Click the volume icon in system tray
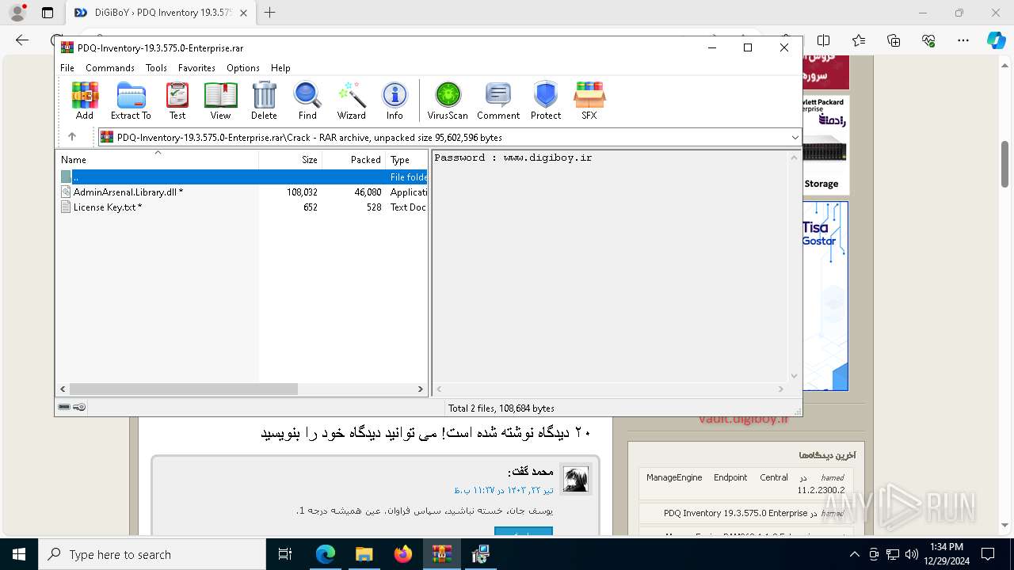The height and width of the screenshot is (570, 1014). coord(911,554)
